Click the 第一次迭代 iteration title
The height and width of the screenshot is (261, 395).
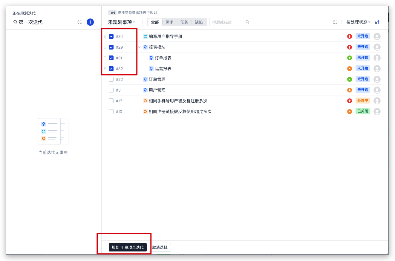pyautogui.click(x=30, y=22)
